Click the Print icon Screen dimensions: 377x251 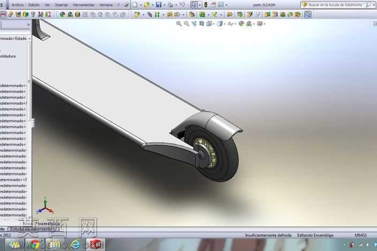tap(170, 5)
